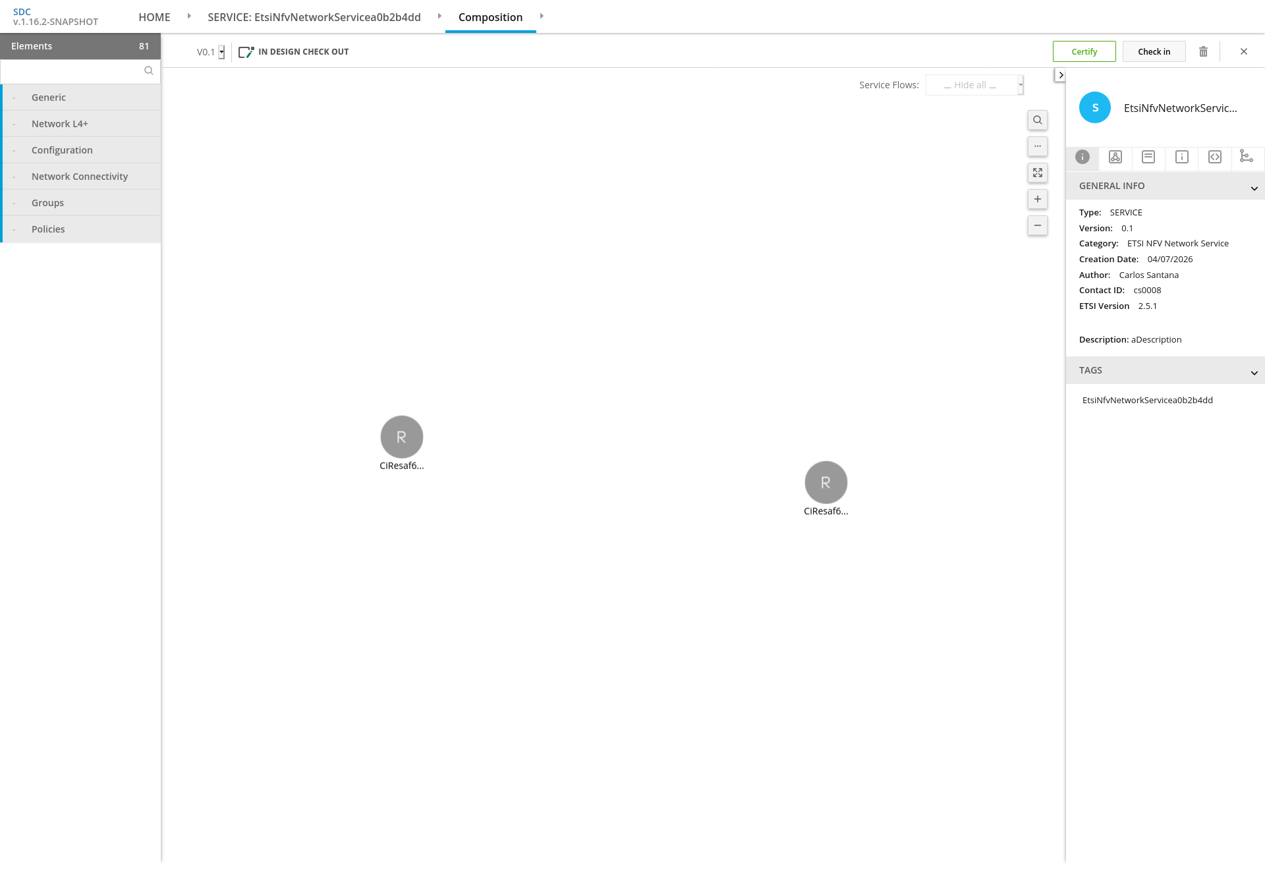Click the canvas fit-to-screen expand icon

pyautogui.click(x=1037, y=173)
